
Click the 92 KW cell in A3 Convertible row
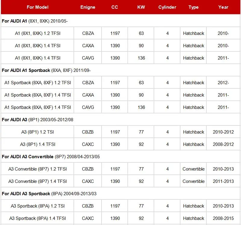[x=141, y=181]
